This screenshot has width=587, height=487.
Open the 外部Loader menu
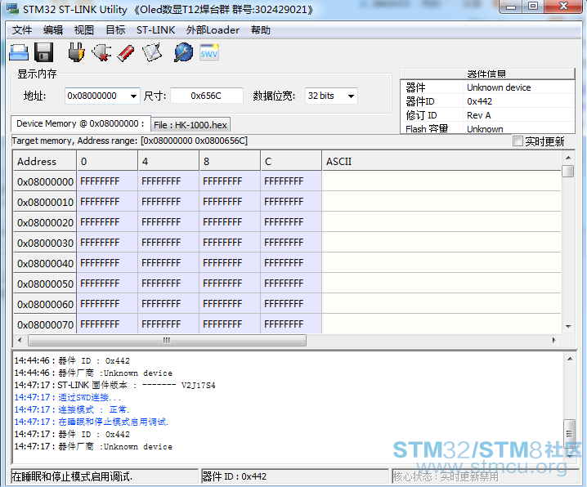pos(213,30)
